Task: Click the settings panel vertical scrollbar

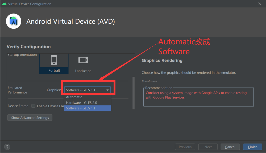Action: point(134,93)
